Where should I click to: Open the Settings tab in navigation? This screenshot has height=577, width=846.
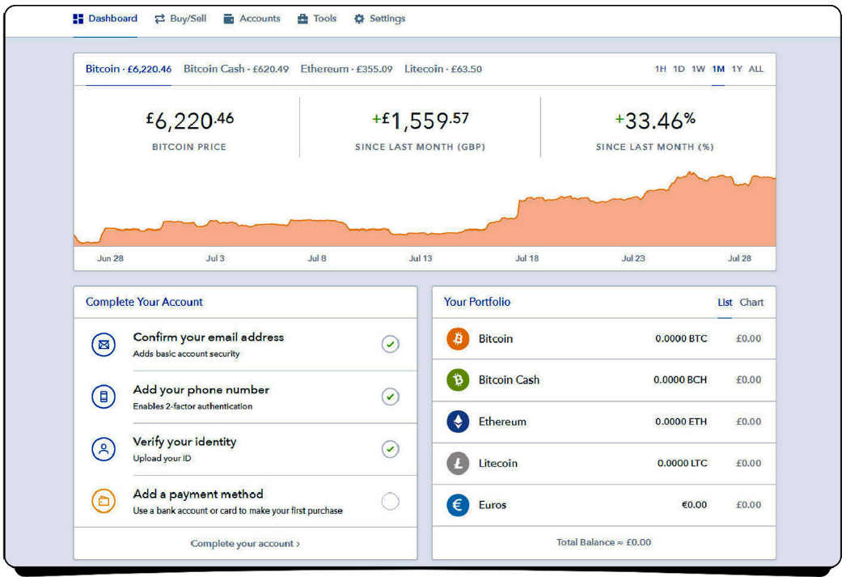pyautogui.click(x=379, y=19)
